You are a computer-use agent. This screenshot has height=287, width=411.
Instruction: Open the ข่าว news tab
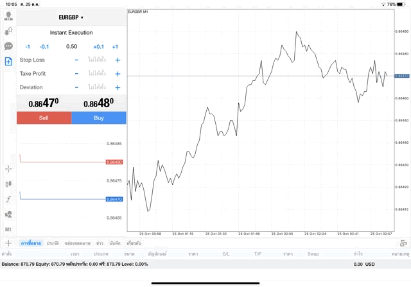click(100, 243)
